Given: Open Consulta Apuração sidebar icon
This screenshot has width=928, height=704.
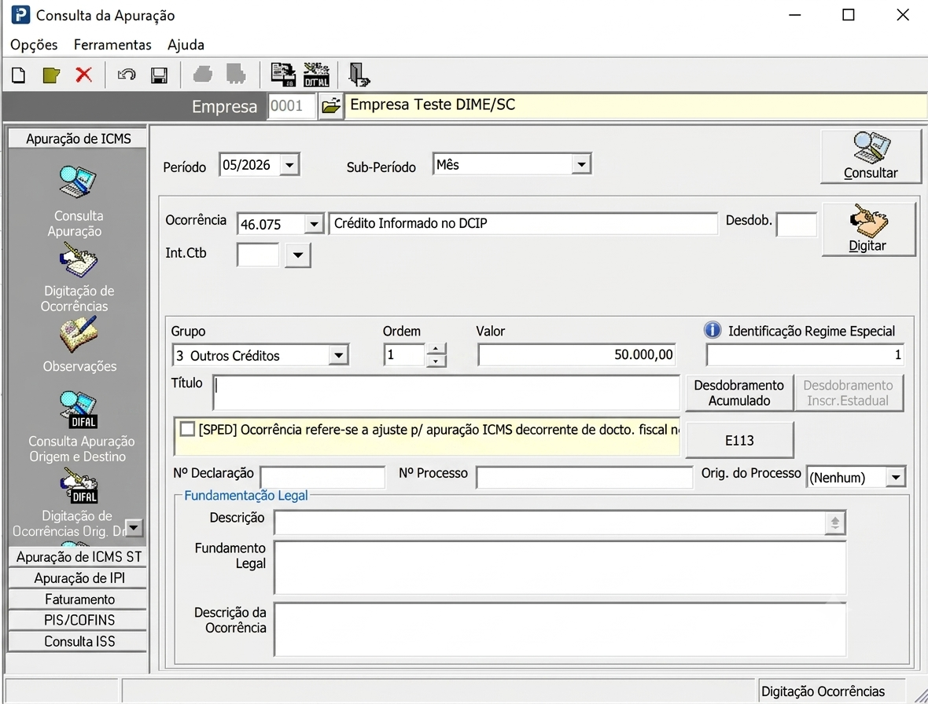Looking at the screenshot, I should click(78, 182).
